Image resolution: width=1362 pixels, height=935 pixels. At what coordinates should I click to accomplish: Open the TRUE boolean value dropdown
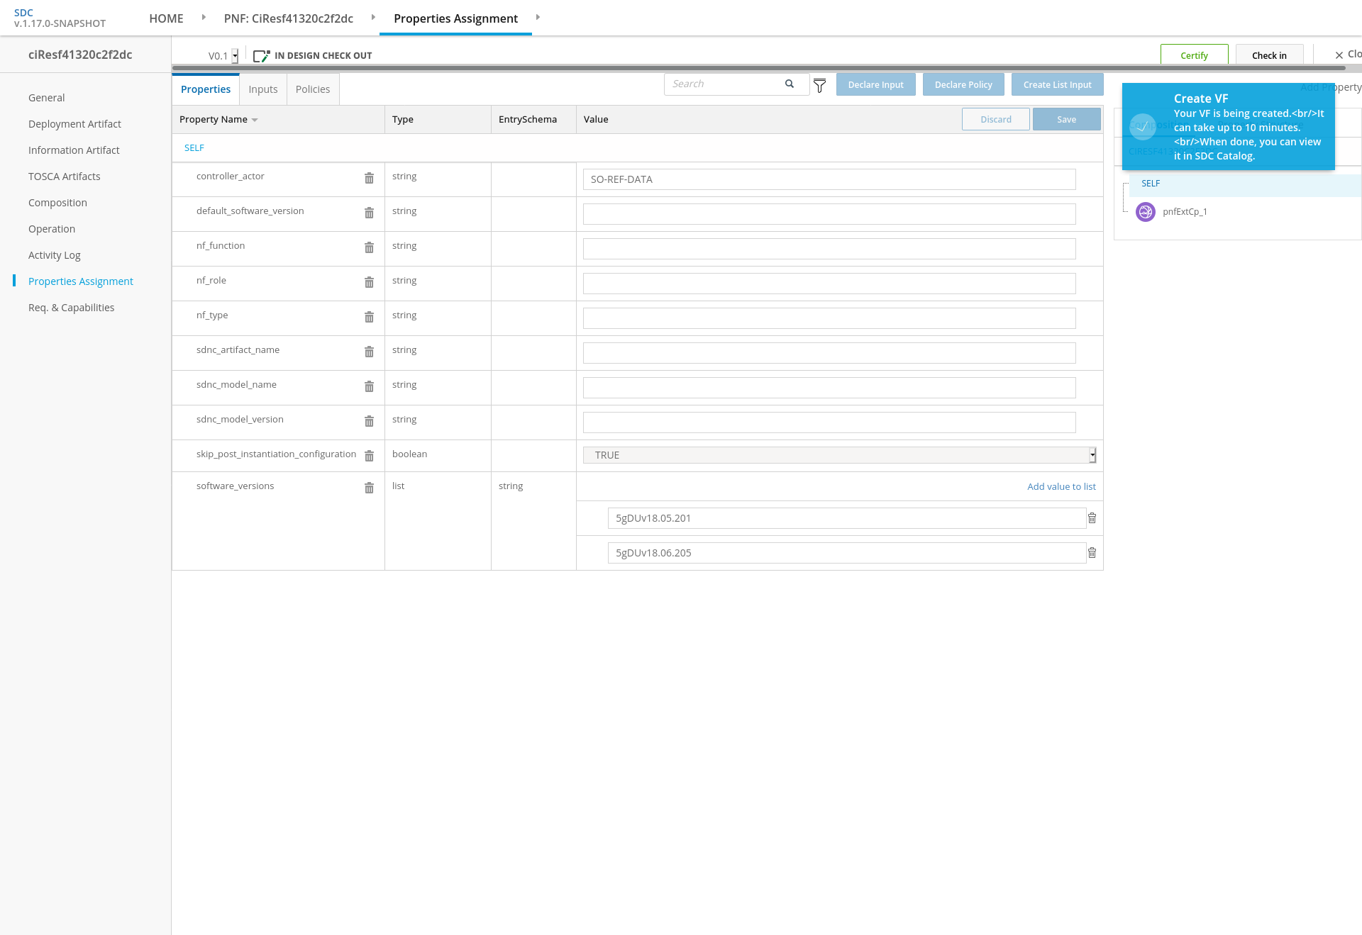pos(1092,455)
